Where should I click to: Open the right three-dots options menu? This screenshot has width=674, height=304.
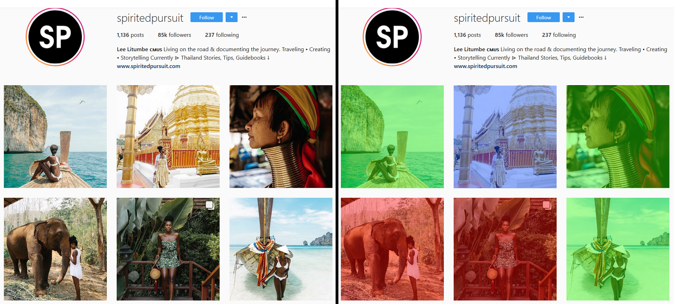pos(581,17)
